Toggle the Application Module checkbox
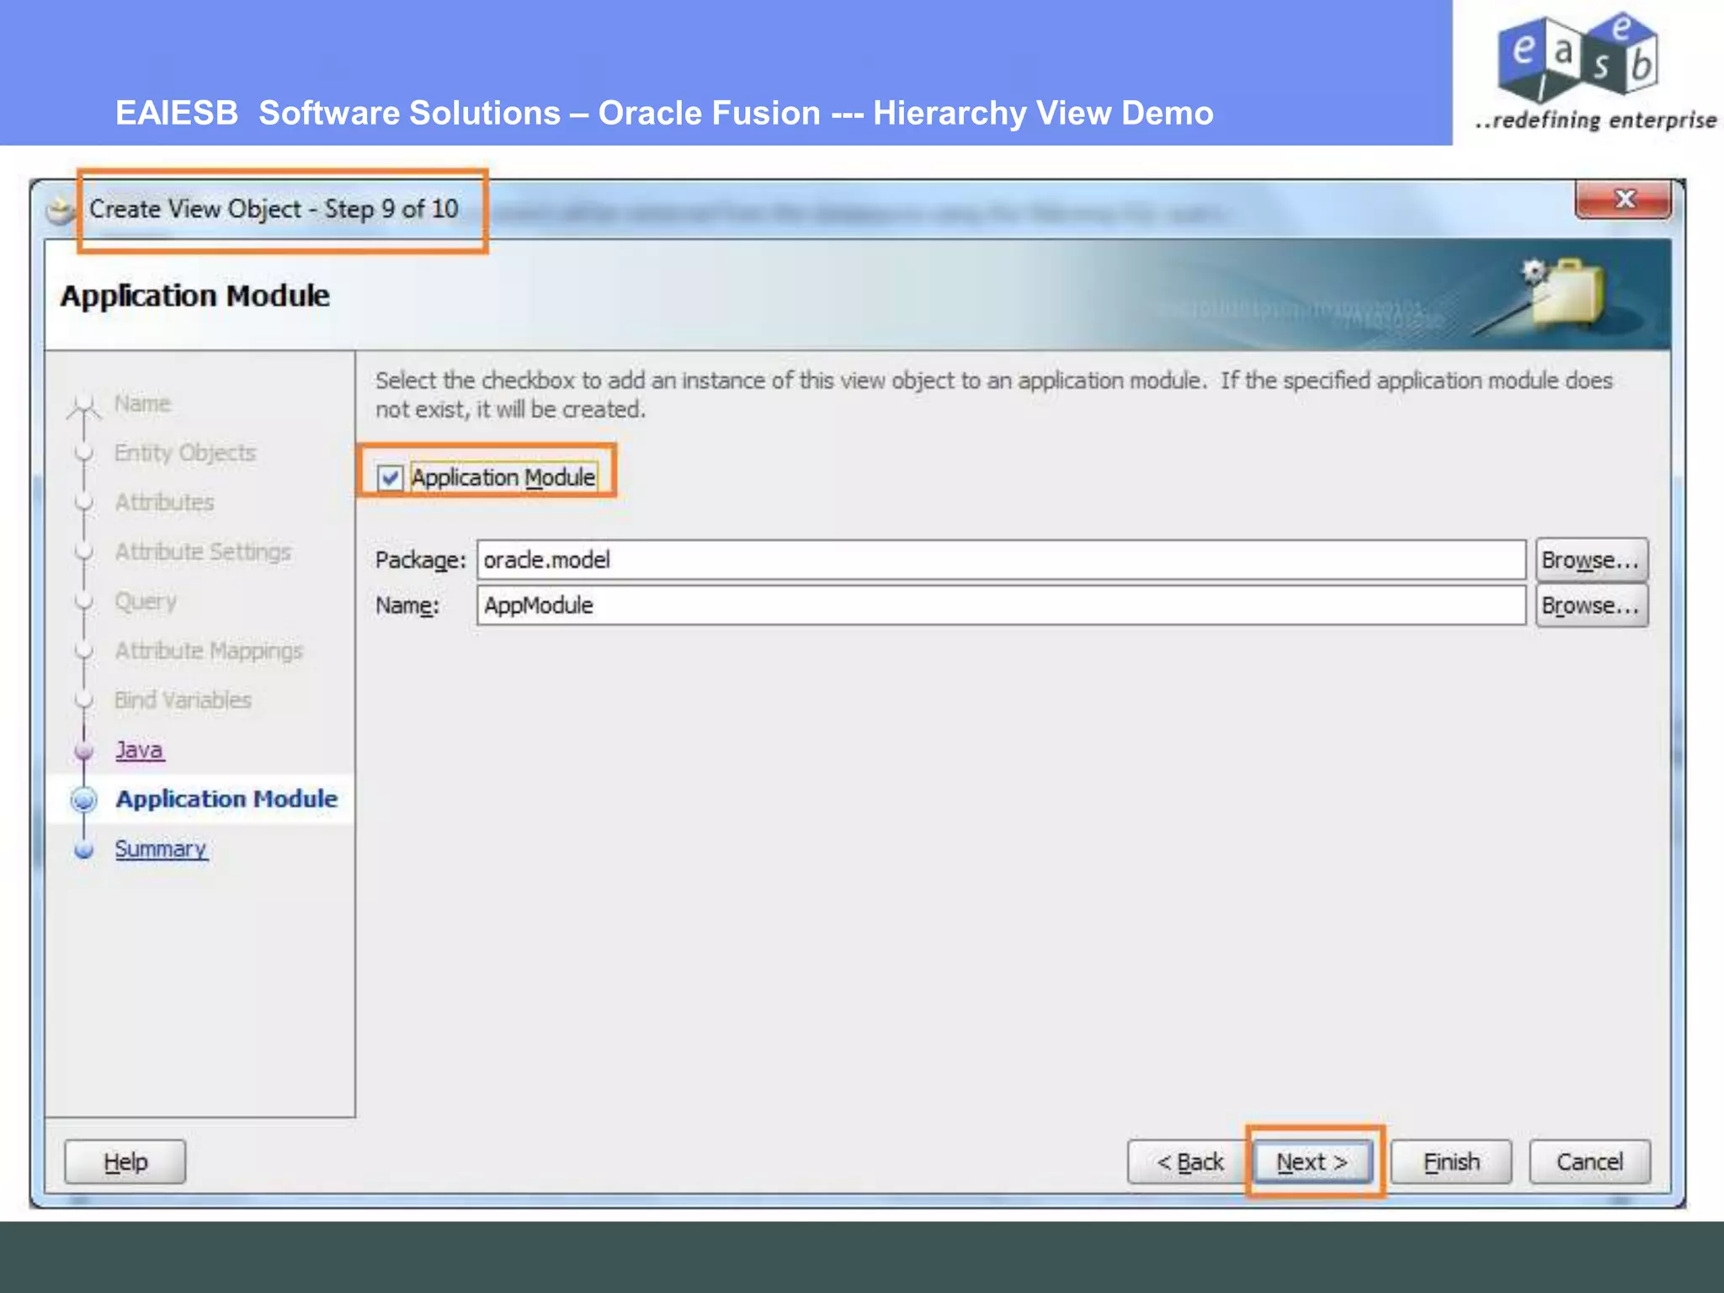The height and width of the screenshot is (1293, 1724). coord(390,477)
